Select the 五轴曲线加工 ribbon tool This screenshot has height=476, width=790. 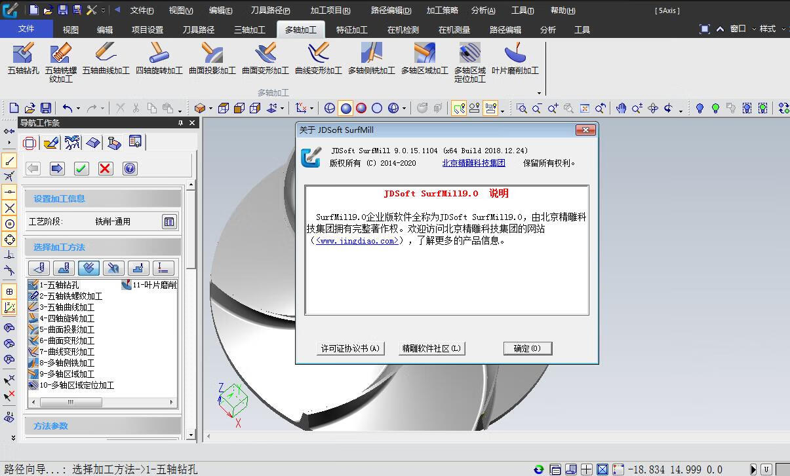click(106, 59)
